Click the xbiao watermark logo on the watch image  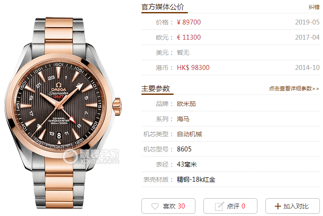coord(91,157)
